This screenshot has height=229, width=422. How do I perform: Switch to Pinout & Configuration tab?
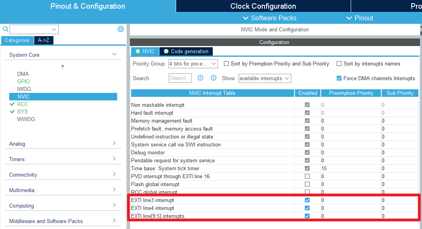tap(88, 6)
